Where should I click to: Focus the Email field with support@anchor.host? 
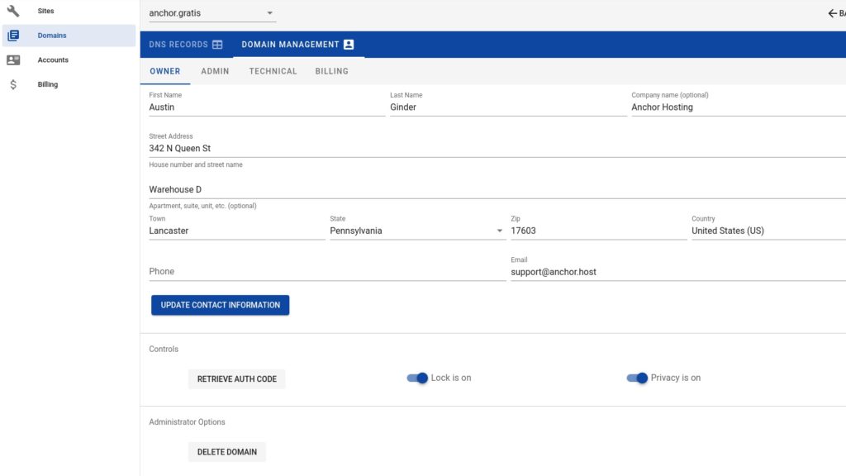tap(677, 272)
